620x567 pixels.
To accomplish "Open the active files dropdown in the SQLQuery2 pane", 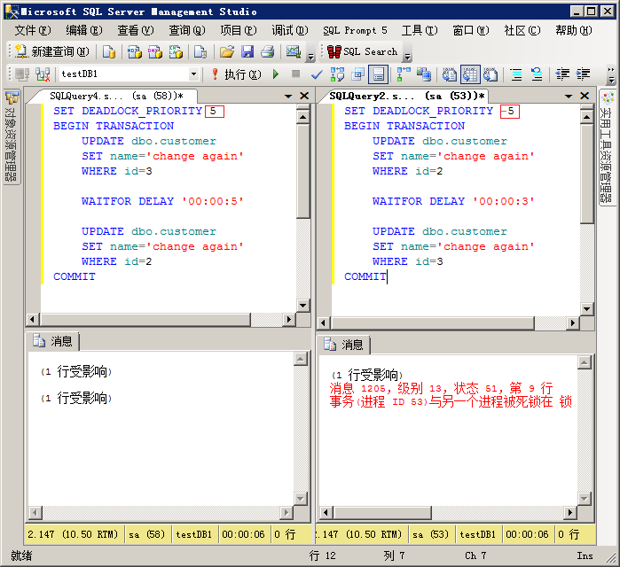I will [x=569, y=96].
